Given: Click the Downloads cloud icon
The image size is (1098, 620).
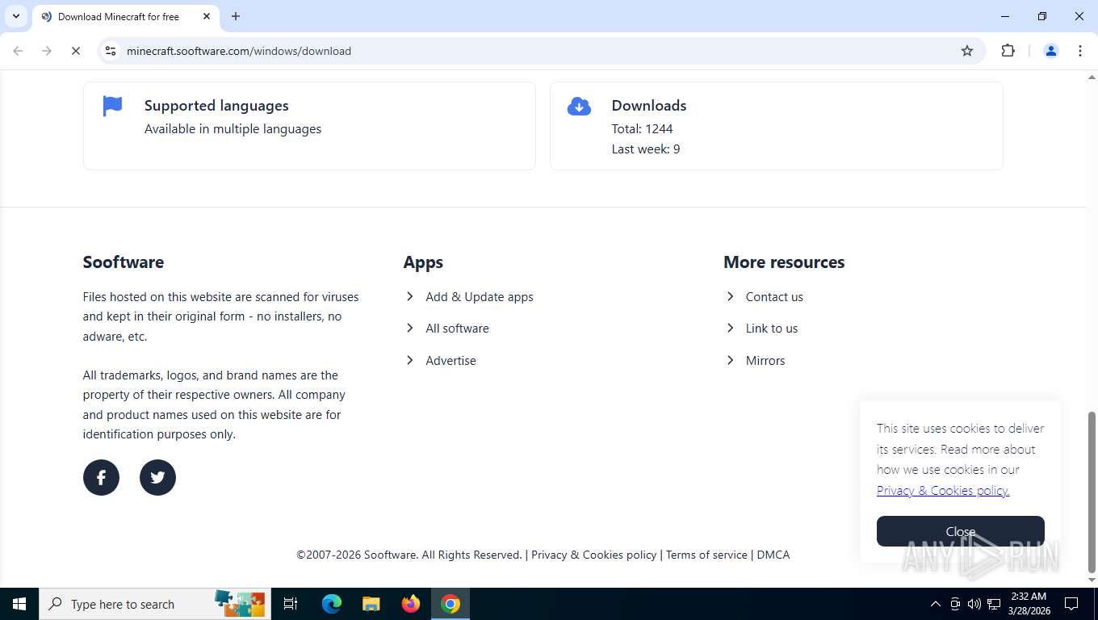Looking at the screenshot, I should coord(579,106).
